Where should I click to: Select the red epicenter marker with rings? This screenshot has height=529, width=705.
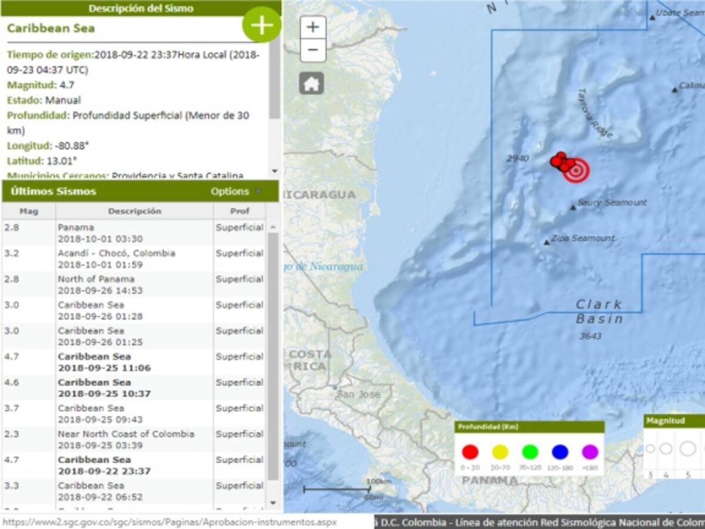click(x=576, y=169)
